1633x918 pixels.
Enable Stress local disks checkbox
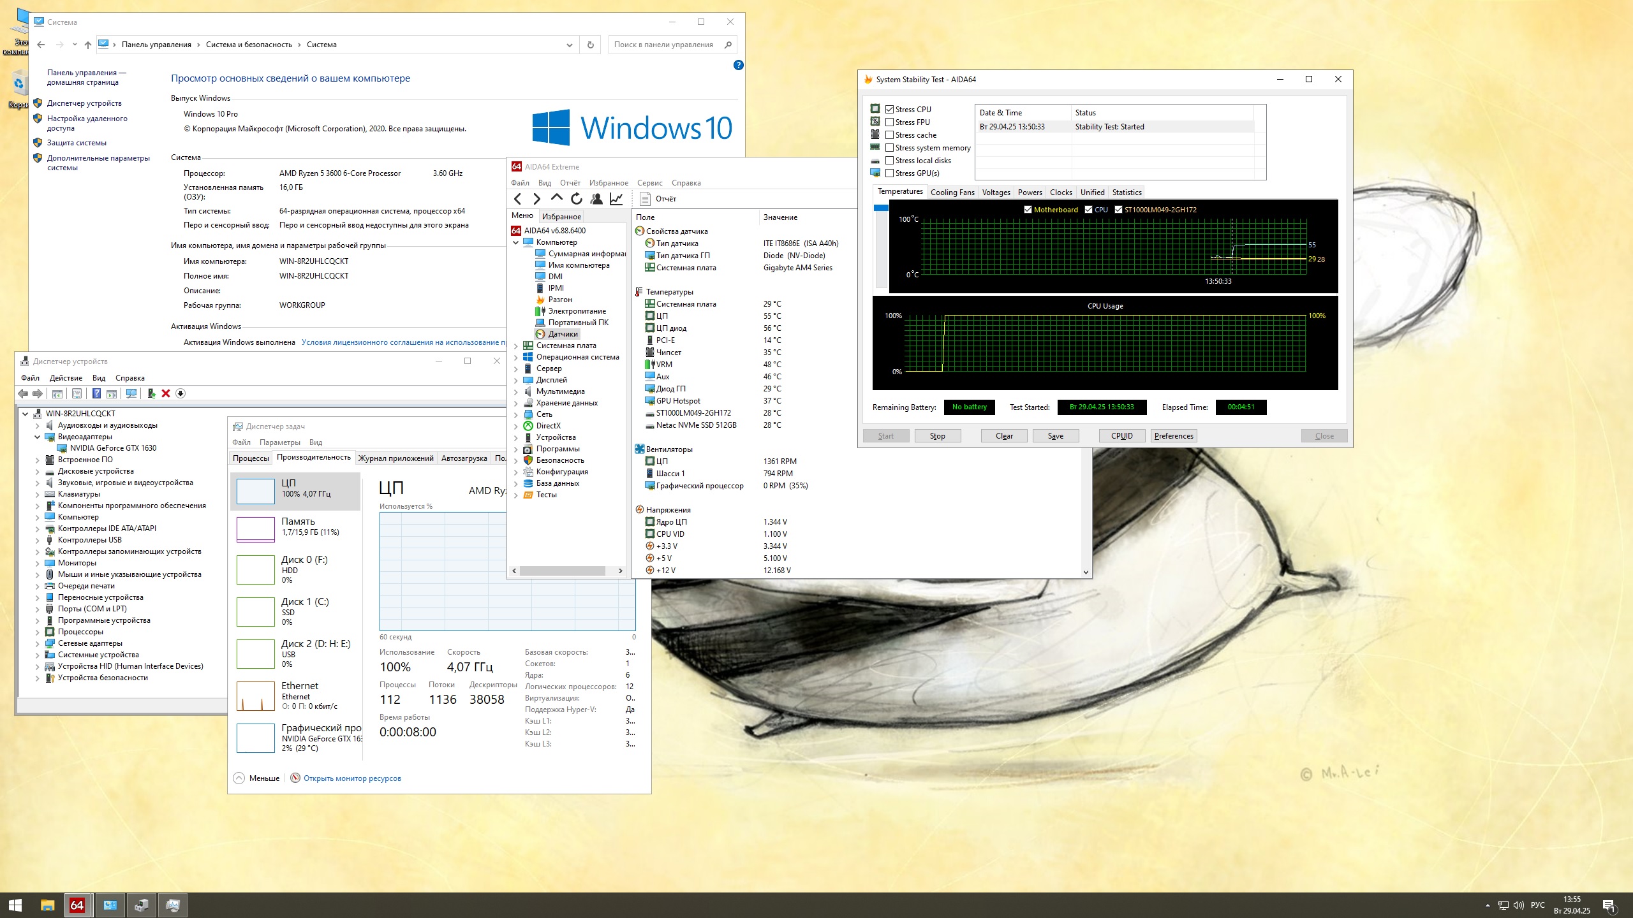pos(889,161)
